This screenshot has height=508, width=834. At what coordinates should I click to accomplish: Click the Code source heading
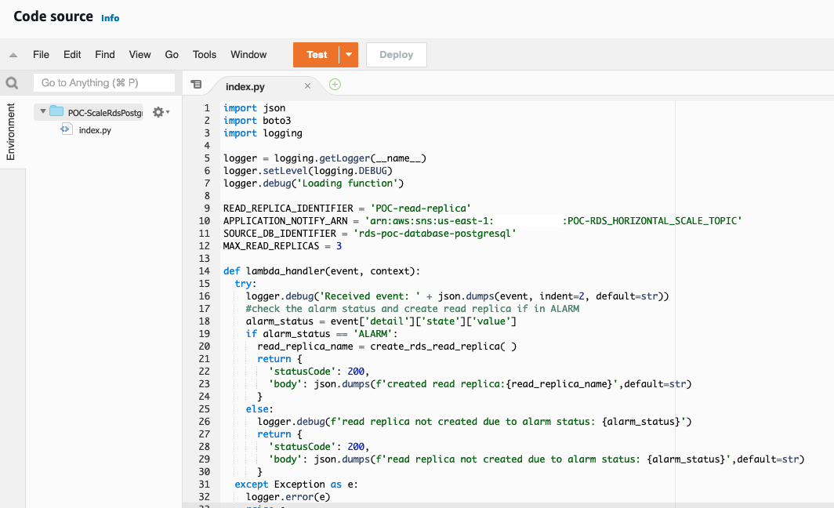pos(53,16)
